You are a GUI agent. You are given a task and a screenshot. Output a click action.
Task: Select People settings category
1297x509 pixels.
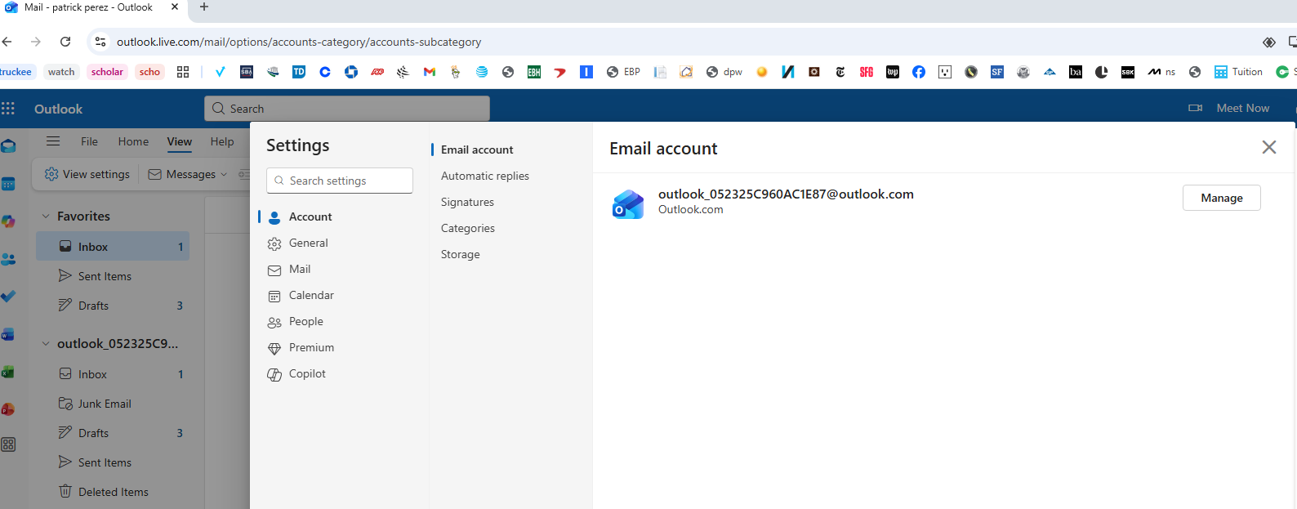[x=339, y=321]
